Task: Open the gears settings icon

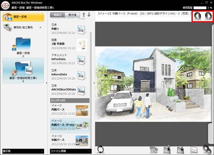Action: point(207,149)
